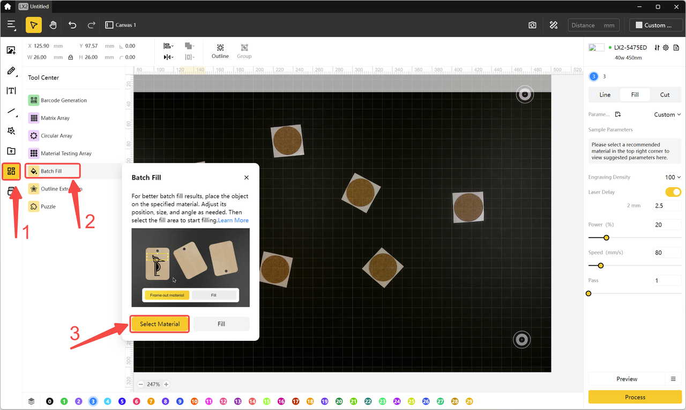Open the Learn More link
This screenshot has width=686, height=410.
(x=233, y=221)
